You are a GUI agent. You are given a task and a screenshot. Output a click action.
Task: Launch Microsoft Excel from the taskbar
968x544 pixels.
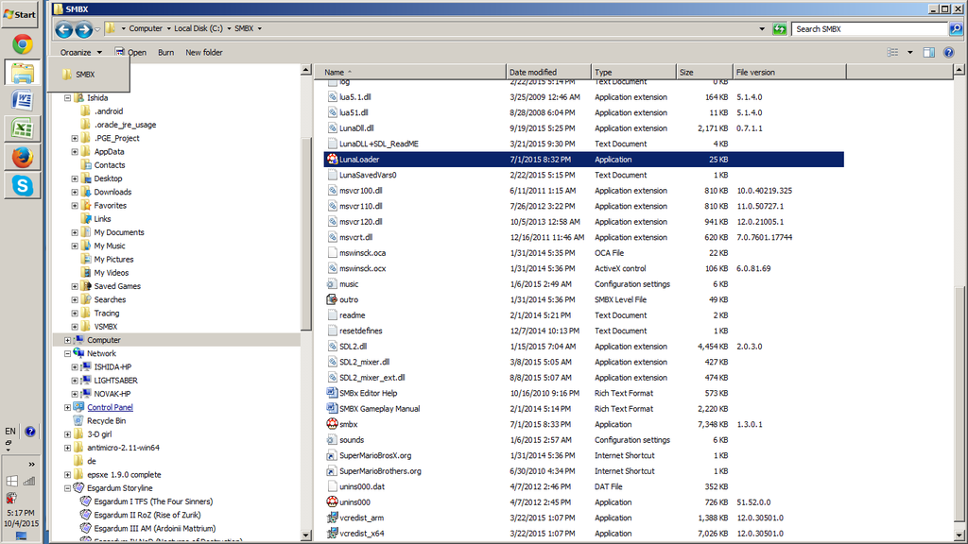(x=23, y=128)
